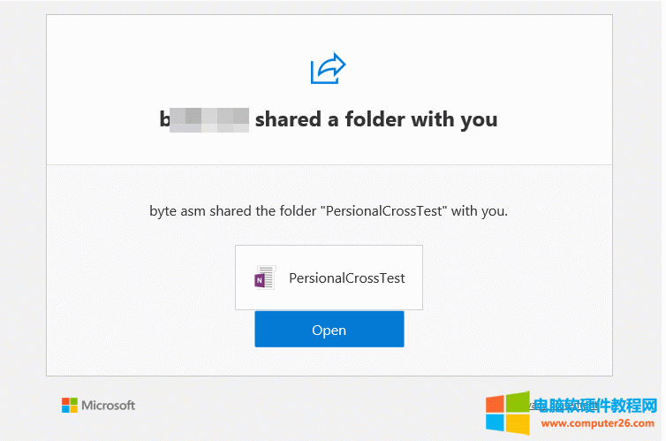Image resolution: width=666 pixels, height=441 pixels.
Task: Open the PersionalCrossTest folder card
Action: click(x=329, y=278)
